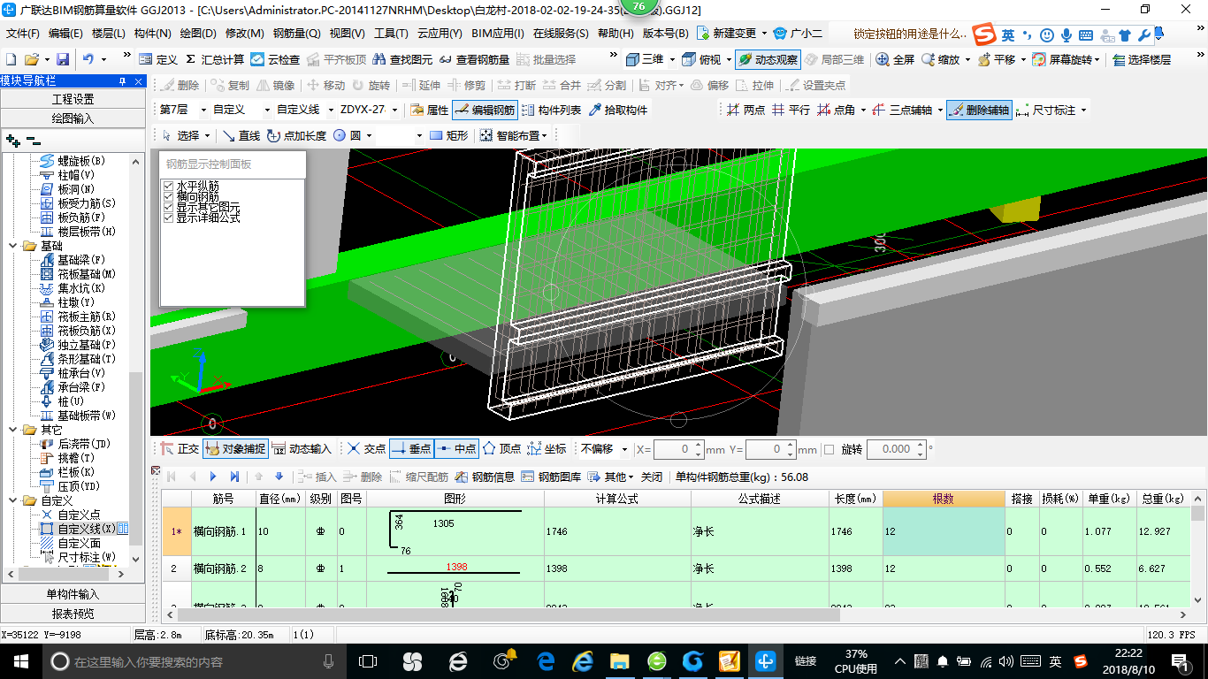Screen dimensions: 1208x679
Task: Select 筏板基础(M) tree item
Action: click(87, 274)
